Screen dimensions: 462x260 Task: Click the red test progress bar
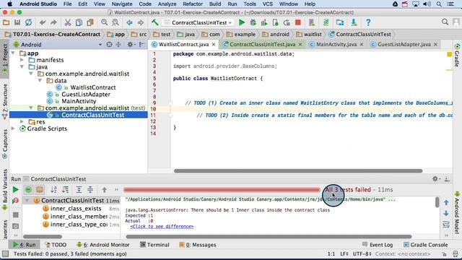(222, 190)
